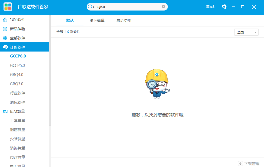Minimize the software manager window
The width and height of the screenshot is (264, 167).
click(x=234, y=7)
